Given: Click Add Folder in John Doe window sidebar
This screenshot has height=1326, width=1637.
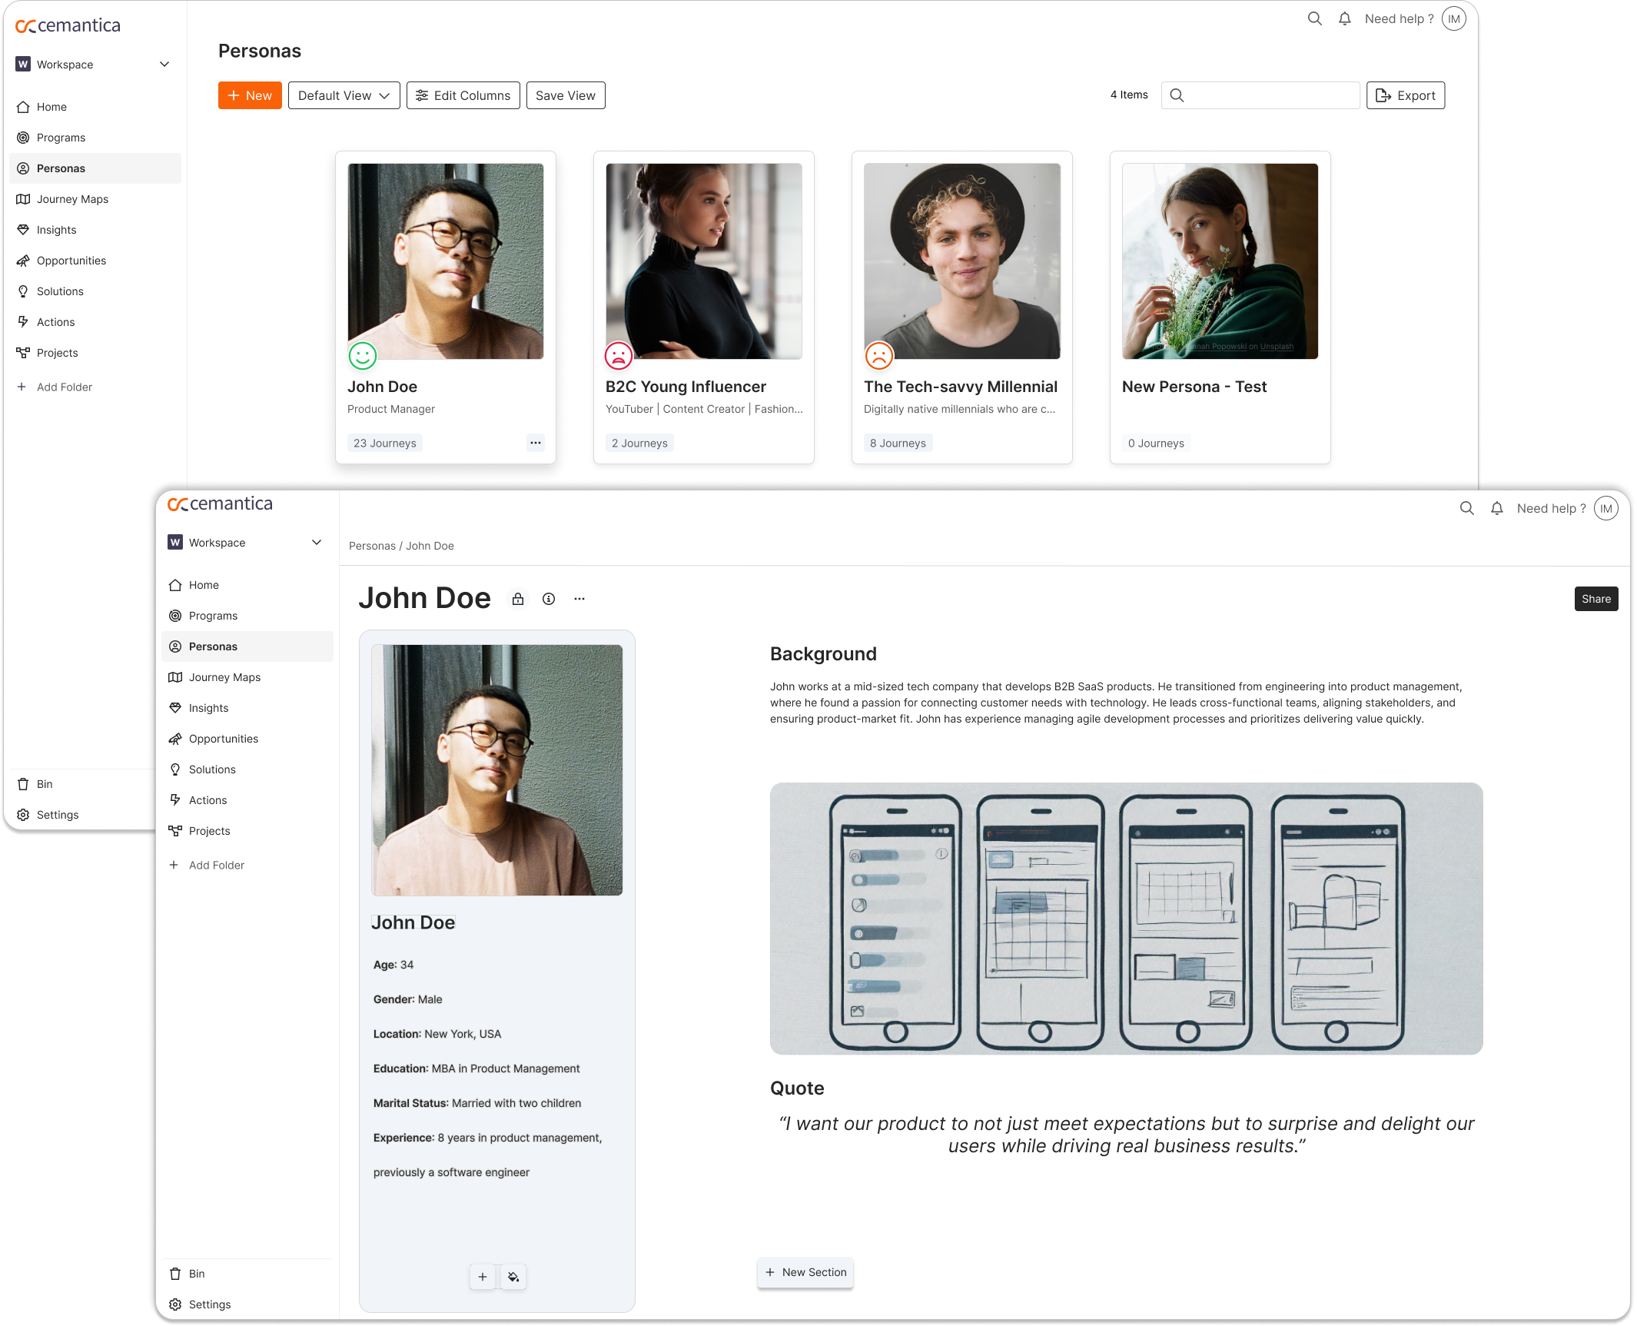Looking at the screenshot, I should click(x=208, y=865).
